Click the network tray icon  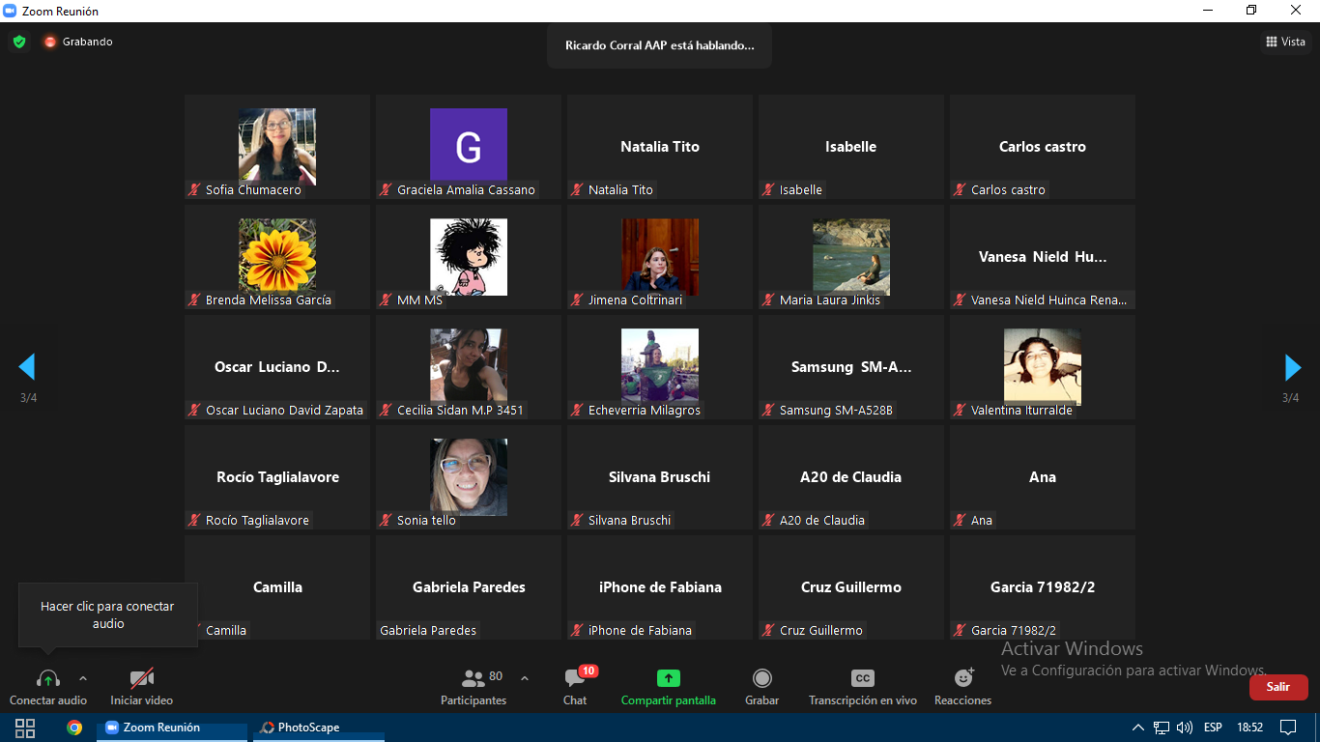pyautogui.click(x=1162, y=728)
